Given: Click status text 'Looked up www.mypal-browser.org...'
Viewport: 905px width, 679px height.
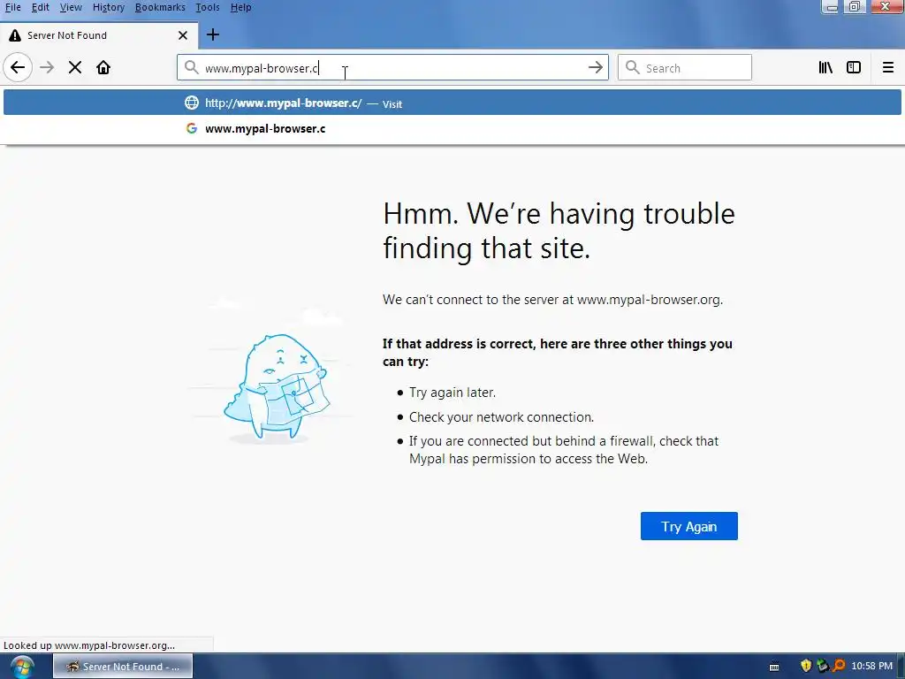Looking at the screenshot, I should 89,645.
